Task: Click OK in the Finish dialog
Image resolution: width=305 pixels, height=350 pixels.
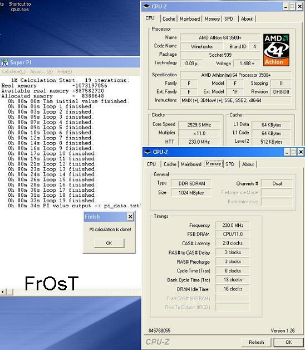Action: 109,243
